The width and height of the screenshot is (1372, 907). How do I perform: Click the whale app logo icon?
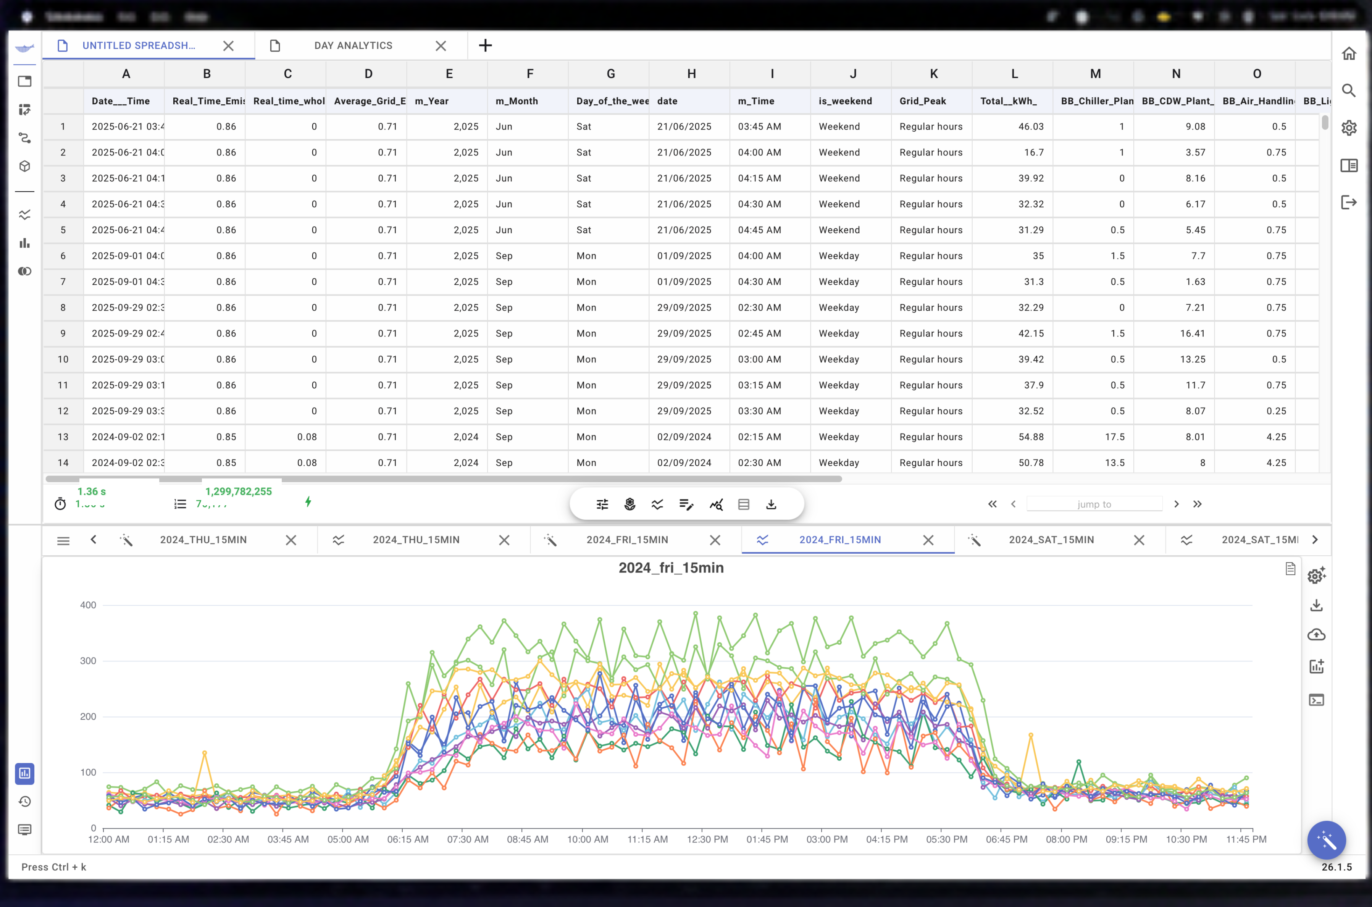click(x=24, y=48)
